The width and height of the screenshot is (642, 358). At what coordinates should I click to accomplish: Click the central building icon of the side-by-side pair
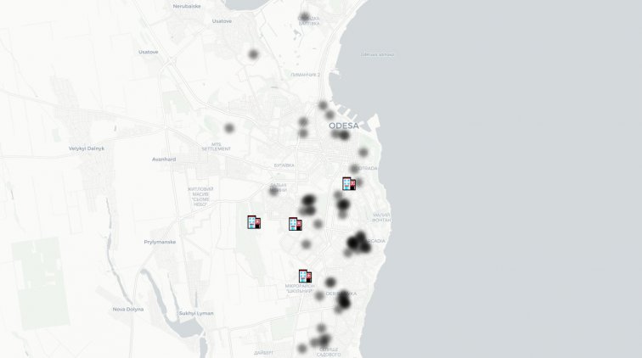point(295,224)
